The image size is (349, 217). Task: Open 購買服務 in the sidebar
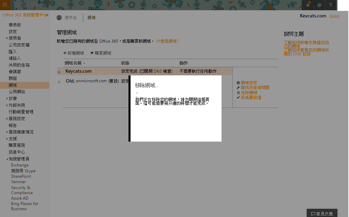(17, 145)
